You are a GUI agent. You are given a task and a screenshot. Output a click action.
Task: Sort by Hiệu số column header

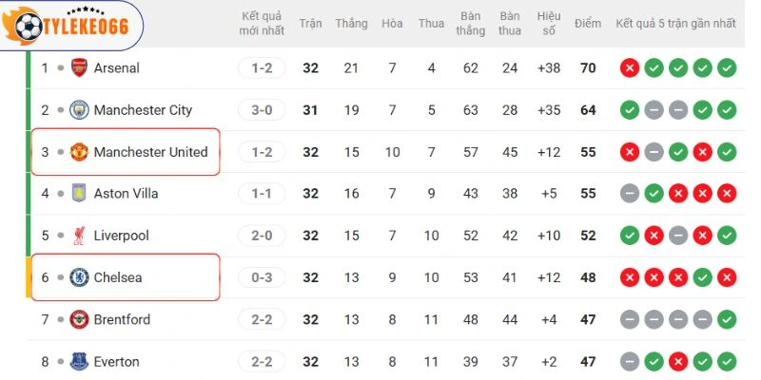coord(549,24)
